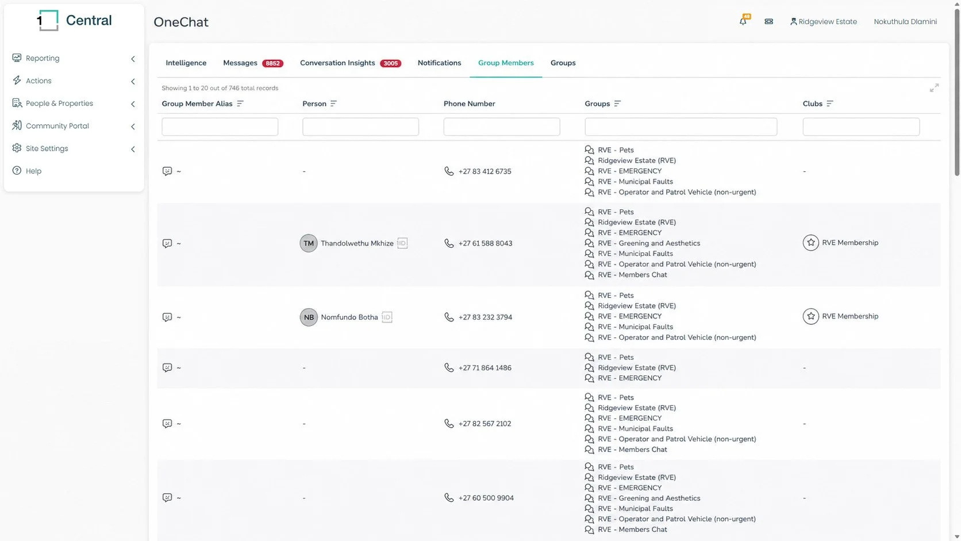The image size is (961, 541).
Task: Open the notifications bell icon
Action: coord(743,21)
